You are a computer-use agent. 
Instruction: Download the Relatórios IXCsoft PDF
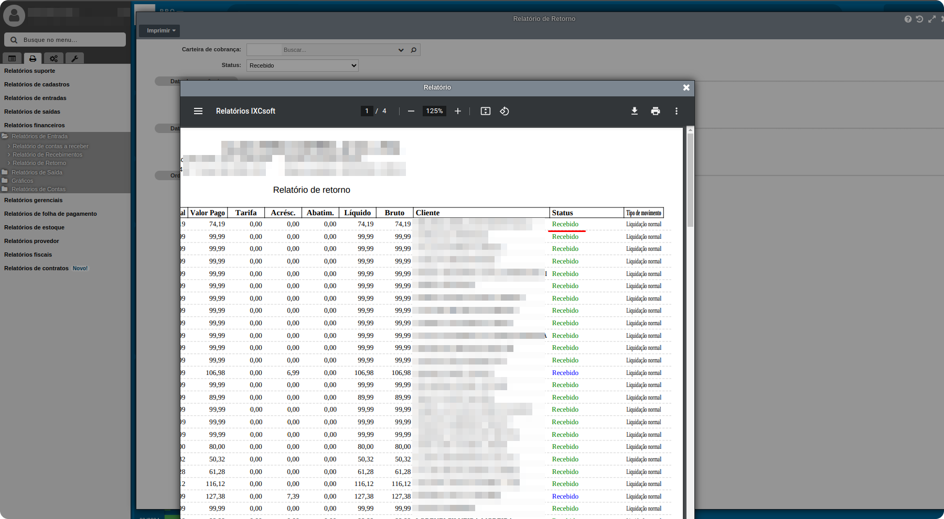click(635, 111)
